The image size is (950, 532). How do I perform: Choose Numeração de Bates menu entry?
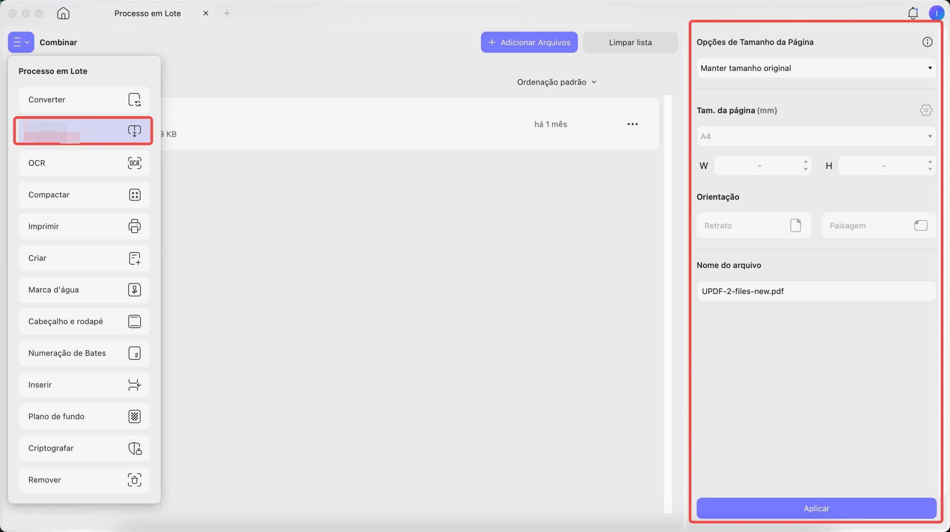tap(84, 353)
